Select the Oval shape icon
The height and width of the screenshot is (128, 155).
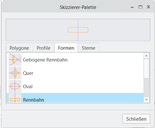15,86
